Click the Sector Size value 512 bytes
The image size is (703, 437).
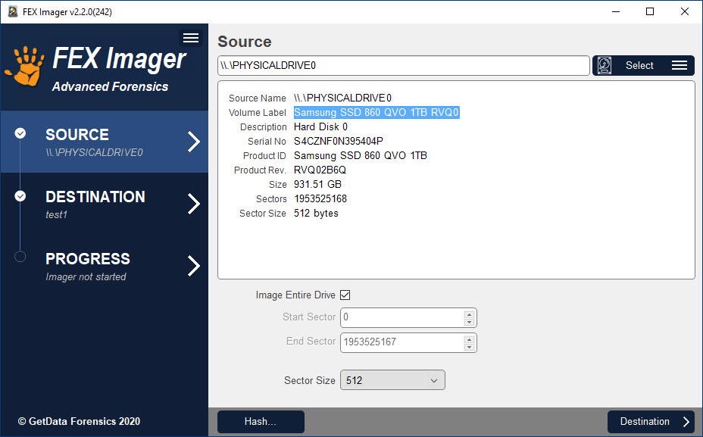316,213
